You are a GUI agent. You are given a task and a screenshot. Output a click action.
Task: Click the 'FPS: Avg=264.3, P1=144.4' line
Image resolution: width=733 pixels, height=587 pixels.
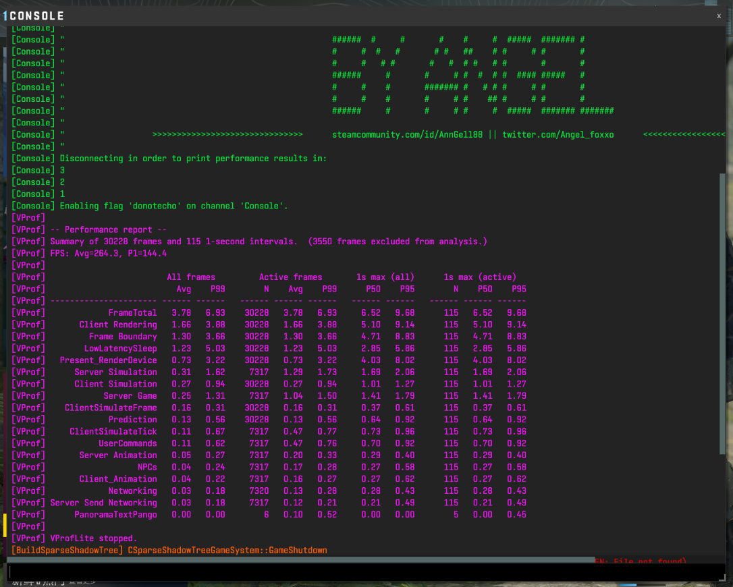coord(109,253)
